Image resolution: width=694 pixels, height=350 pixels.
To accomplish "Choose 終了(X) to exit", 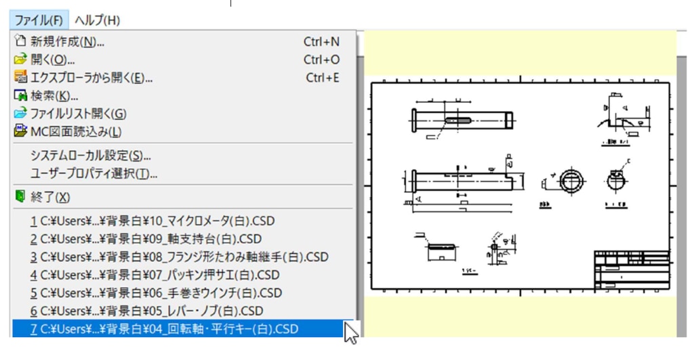I will coord(183,197).
